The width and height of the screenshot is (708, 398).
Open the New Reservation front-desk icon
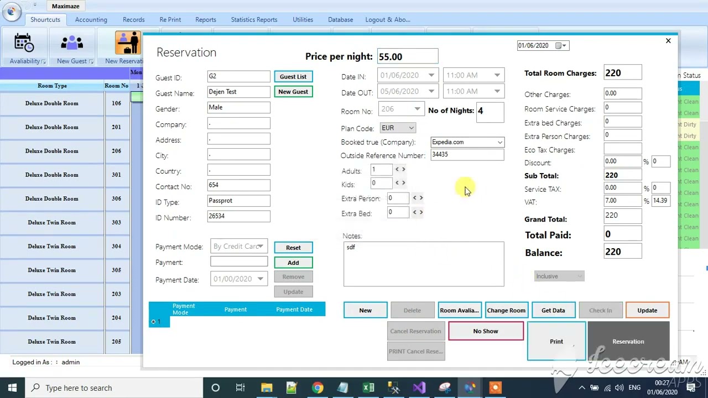pos(128,43)
